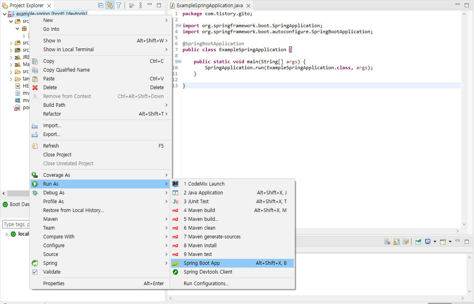Open Project Explorer filter icon
The width and height of the screenshot is (474, 304).
coord(119,6)
